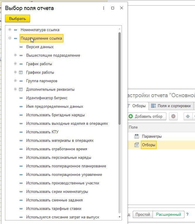Click field icon beside Использовать бригадные наряды

21,115
